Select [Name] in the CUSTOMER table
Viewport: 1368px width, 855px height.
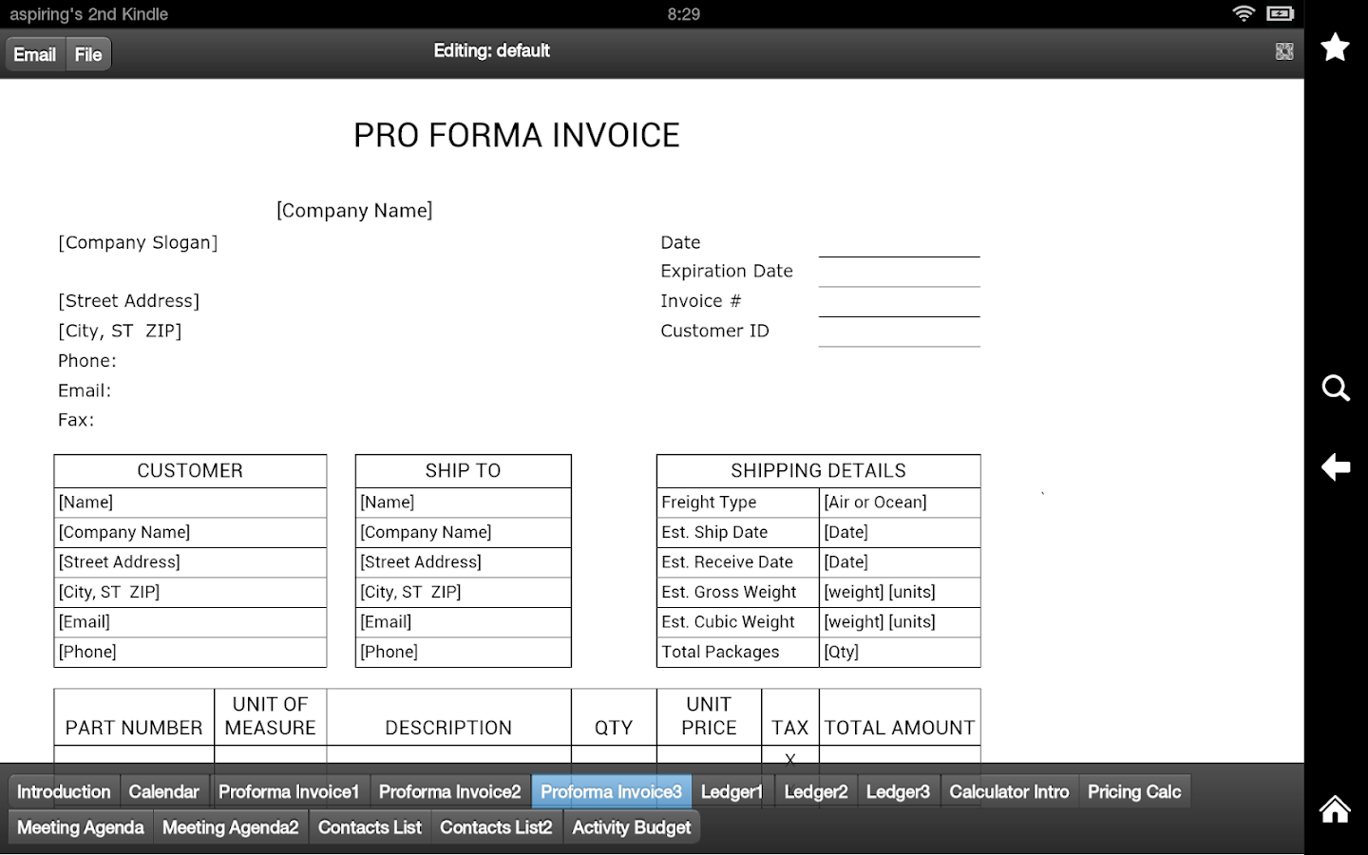[190, 503]
